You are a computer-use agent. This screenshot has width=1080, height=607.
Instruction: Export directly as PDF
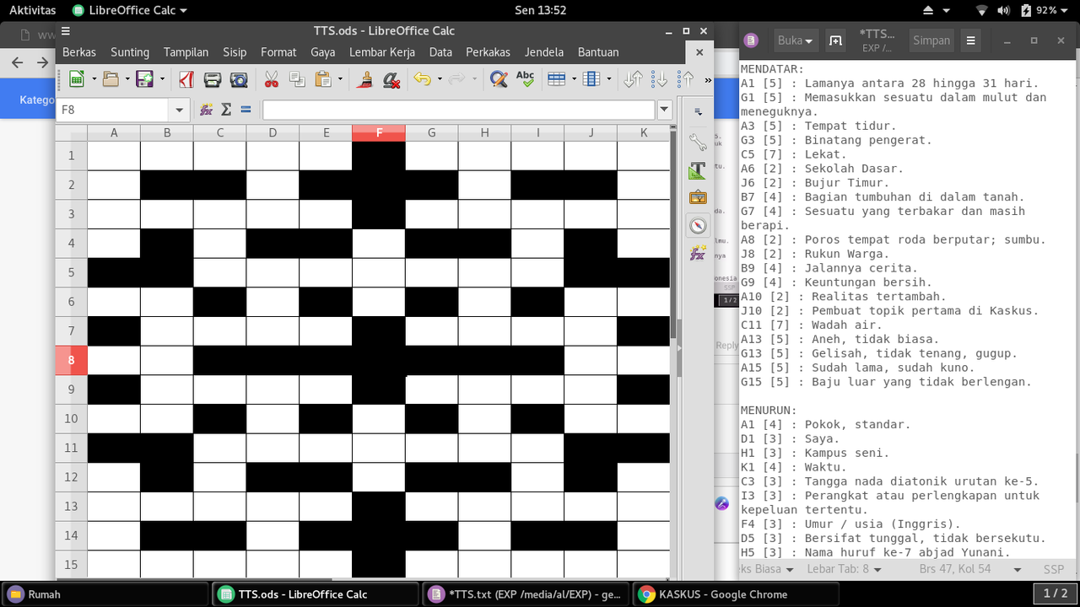coord(186,79)
